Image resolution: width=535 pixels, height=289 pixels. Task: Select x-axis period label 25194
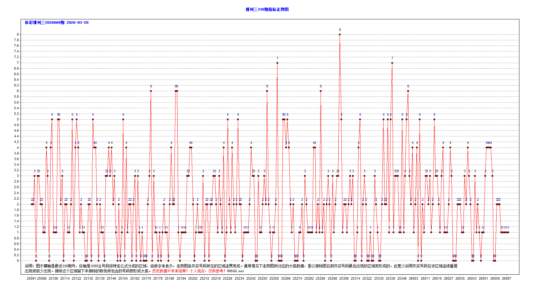click(x=181, y=278)
